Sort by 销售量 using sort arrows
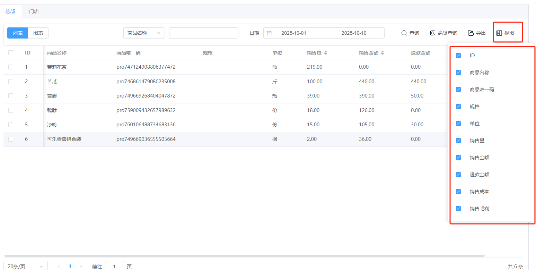Viewport: 536px width, 270px height. [x=326, y=53]
